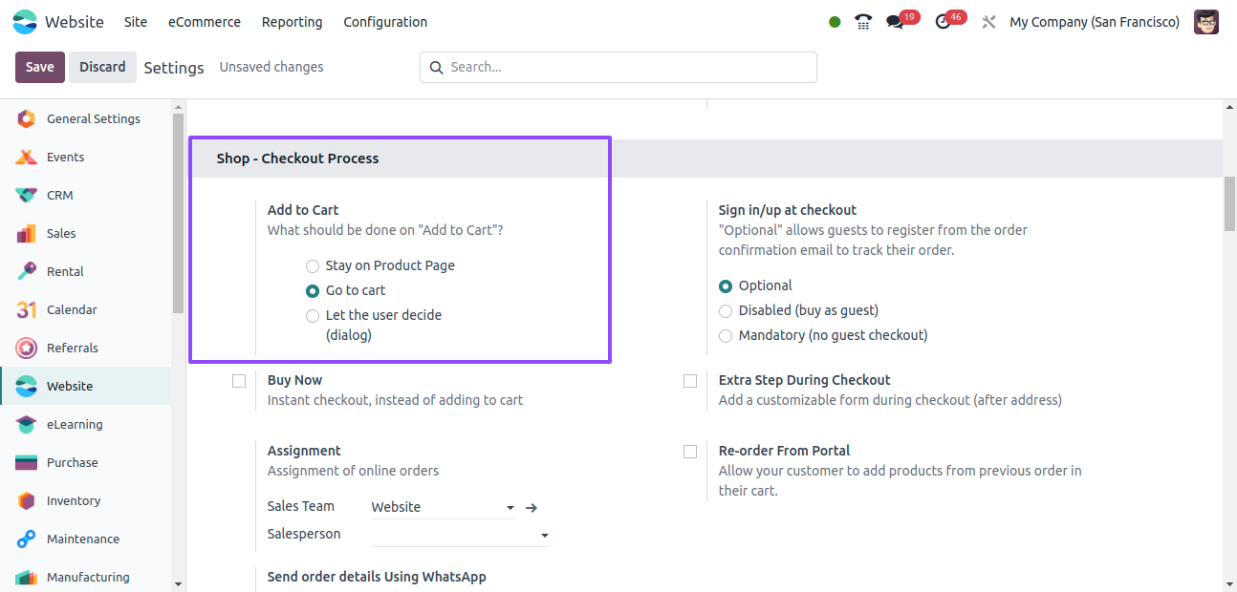Screen dimensions: 1237x592
Task: Open eLearning settings label in sidebar
Action: pos(75,424)
